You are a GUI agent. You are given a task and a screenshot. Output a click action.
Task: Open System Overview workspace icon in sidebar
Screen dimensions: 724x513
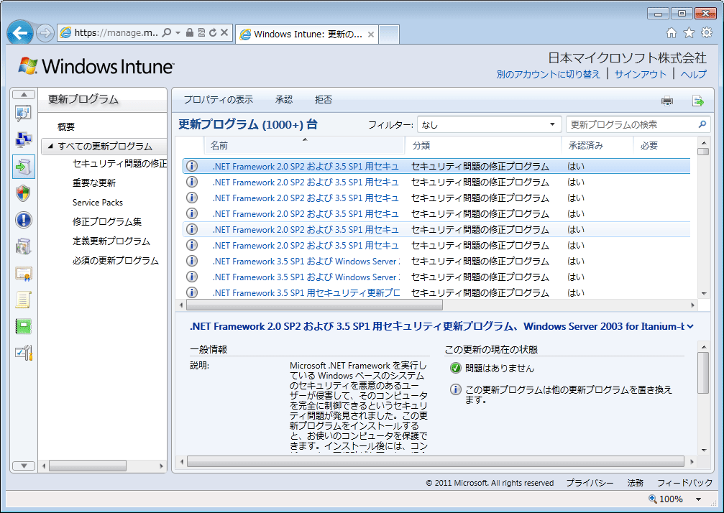click(x=24, y=113)
